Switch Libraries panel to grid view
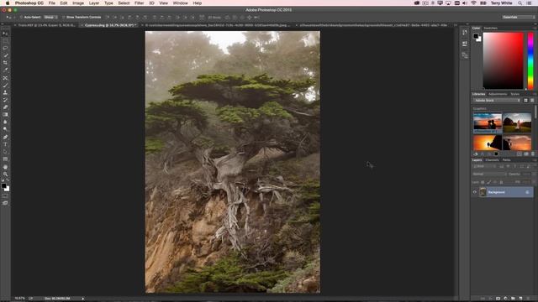The height and width of the screenshot is (302, 538). click(525, 101)
